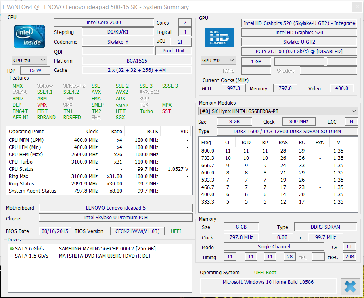Click the TDP value 15 W
364x298 pixels.
coord(35,71)
